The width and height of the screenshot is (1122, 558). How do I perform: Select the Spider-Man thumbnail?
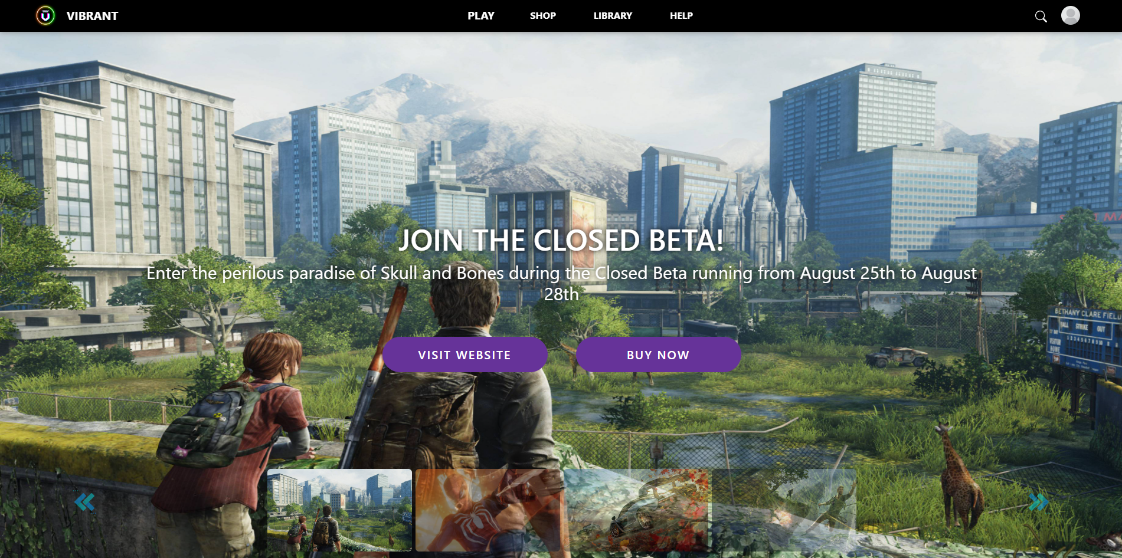(488, 510)
